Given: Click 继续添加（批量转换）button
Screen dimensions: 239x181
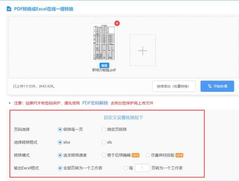Looking at the screenshot, I should (x=174, y=86).
